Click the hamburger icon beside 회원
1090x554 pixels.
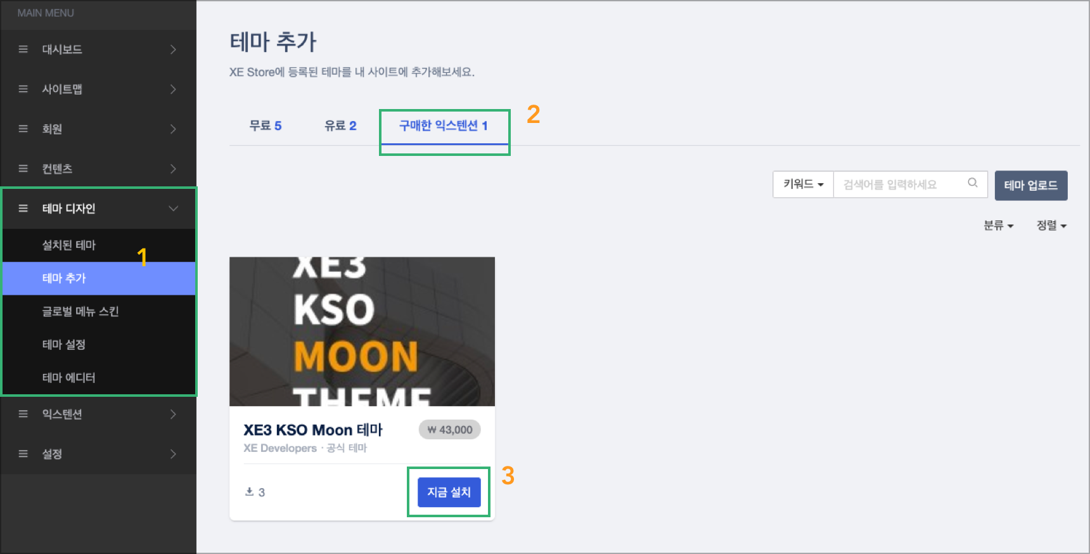(x=23, y=129)
